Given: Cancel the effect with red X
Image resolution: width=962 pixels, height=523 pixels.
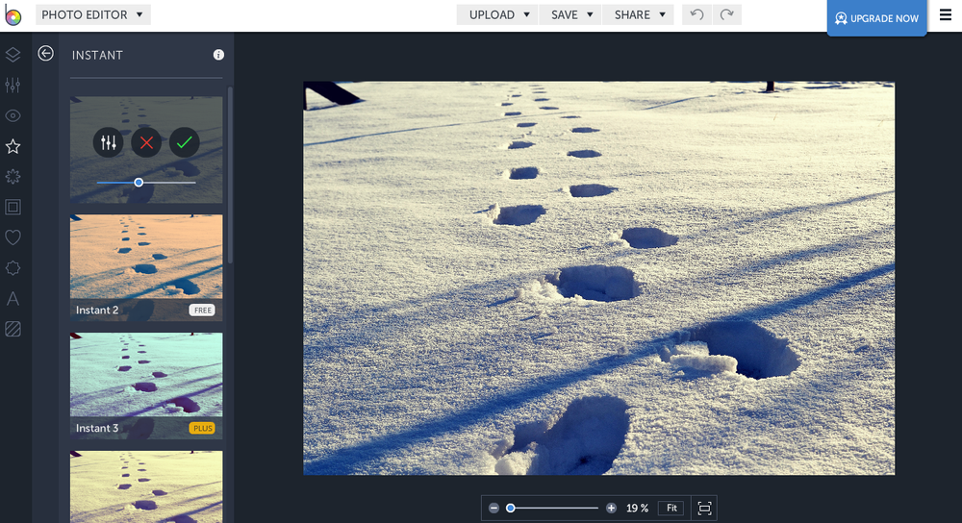Looking at the screenshot, I should pyautogui.click(x=146, y=143).
